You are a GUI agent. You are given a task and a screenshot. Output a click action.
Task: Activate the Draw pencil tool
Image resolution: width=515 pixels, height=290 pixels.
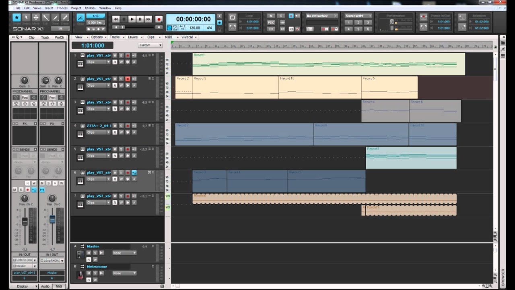click(55, 18)
